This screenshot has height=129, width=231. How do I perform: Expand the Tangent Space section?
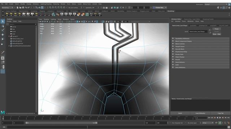pos(201,47)
